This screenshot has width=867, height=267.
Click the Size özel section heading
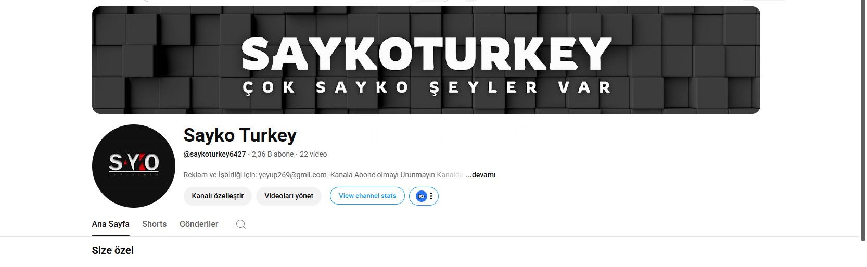pos(113,250)
